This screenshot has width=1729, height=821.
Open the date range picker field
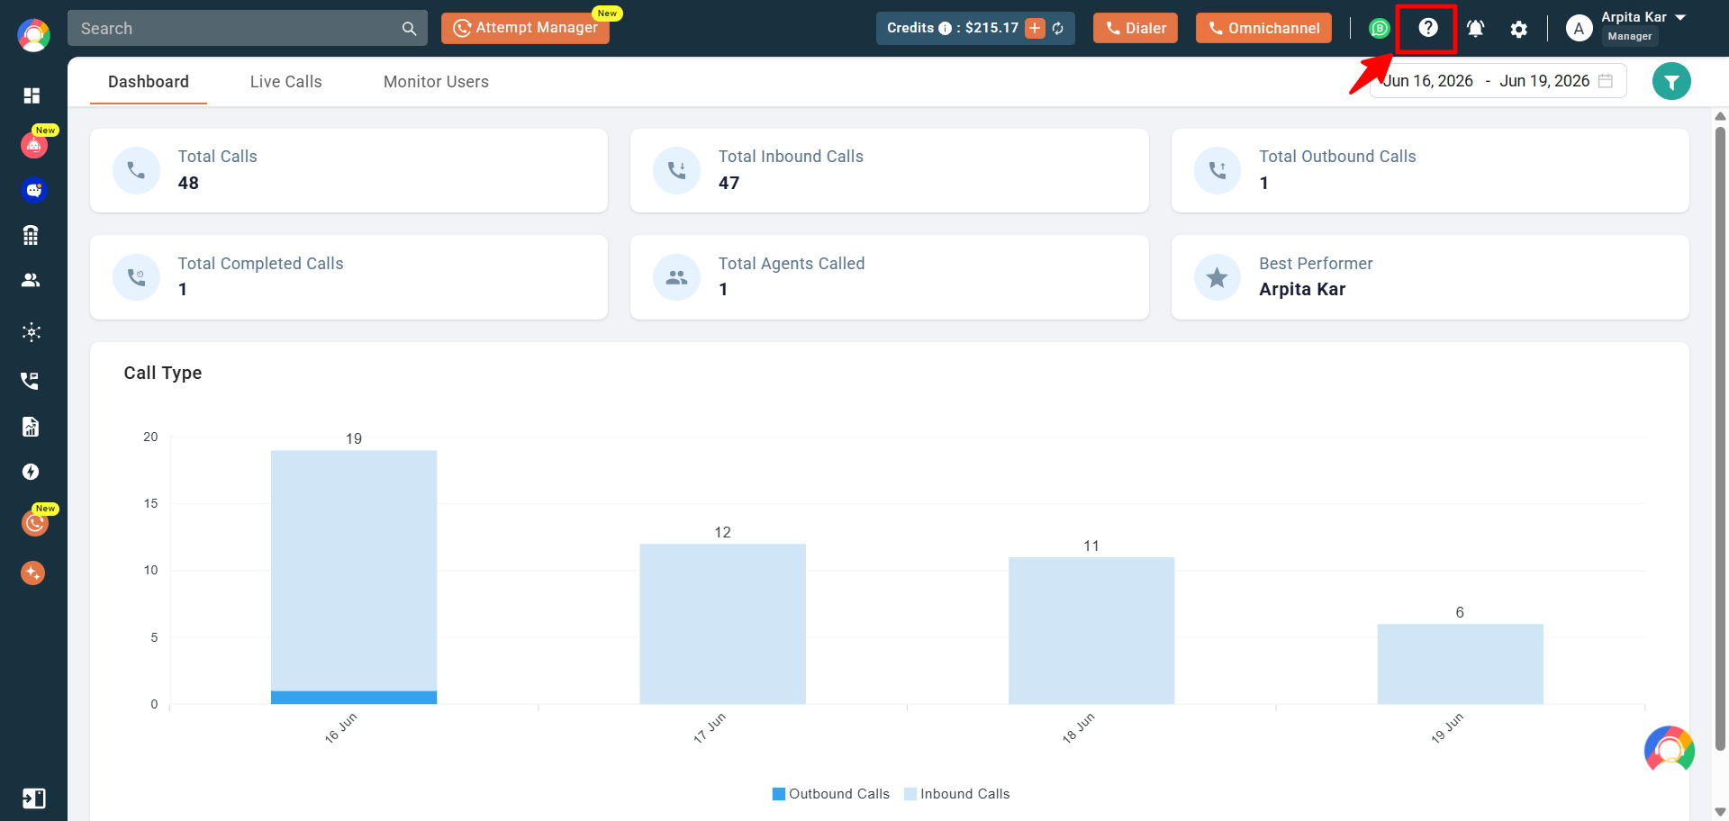[x=1498, y=81]
